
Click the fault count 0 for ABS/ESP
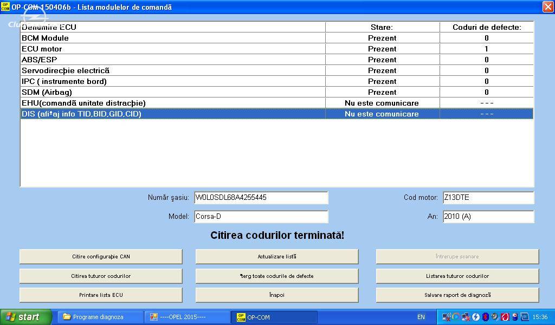click(x=487, y=60)
